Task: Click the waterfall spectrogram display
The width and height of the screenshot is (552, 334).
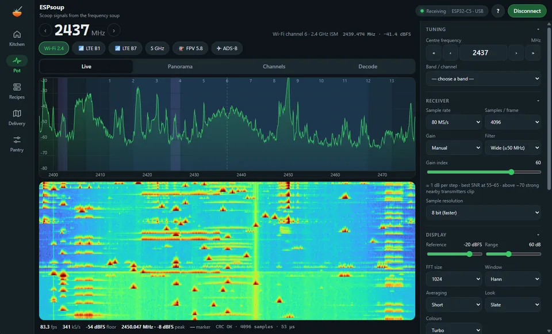Action: point(227,251)
